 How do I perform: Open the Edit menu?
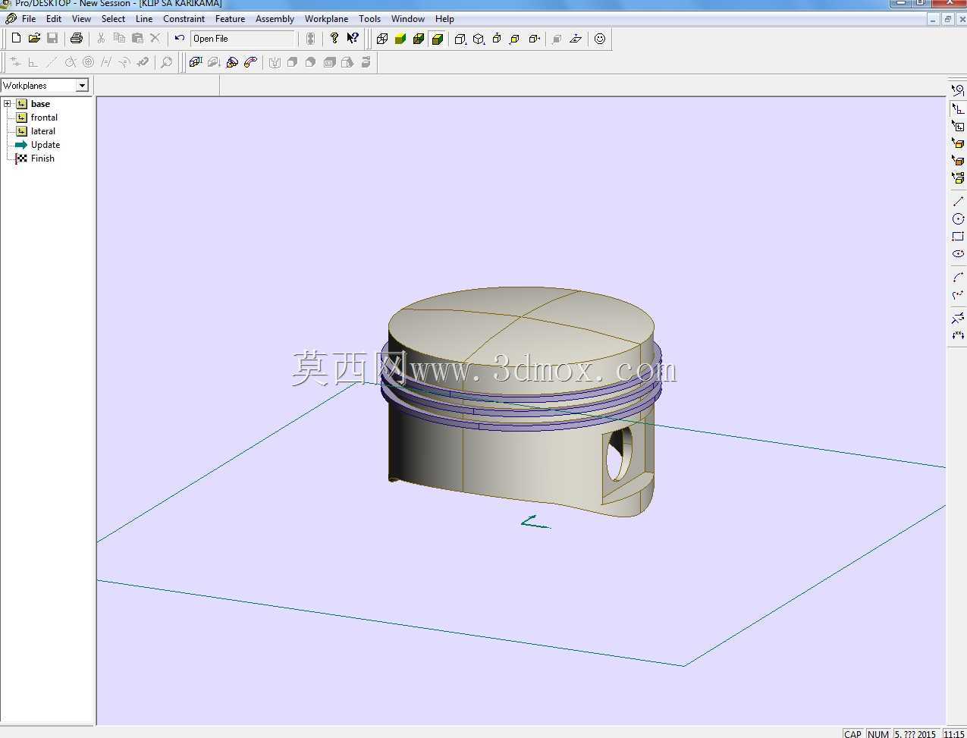coord(54,19)
